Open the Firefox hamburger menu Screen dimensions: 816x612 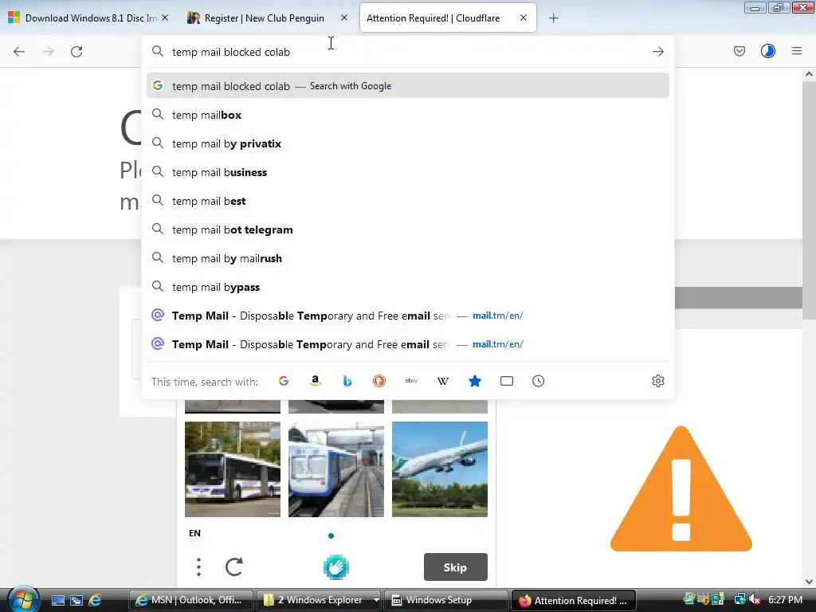pos(797,51)
